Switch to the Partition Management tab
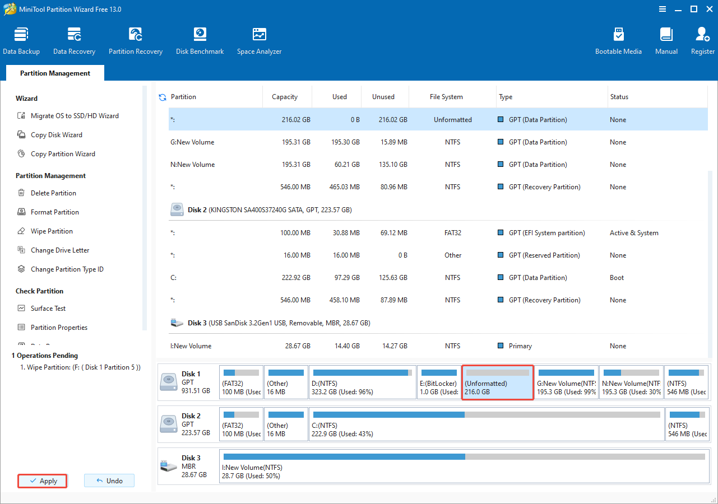Image resolution: width=718 pixels, height=504 pixels. click(x=54, y=73)
